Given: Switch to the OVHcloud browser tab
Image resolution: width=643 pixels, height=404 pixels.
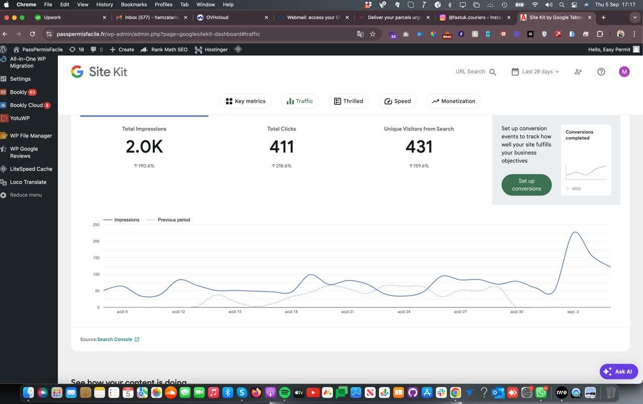Looking at the screenshot, I should point(233,17).
